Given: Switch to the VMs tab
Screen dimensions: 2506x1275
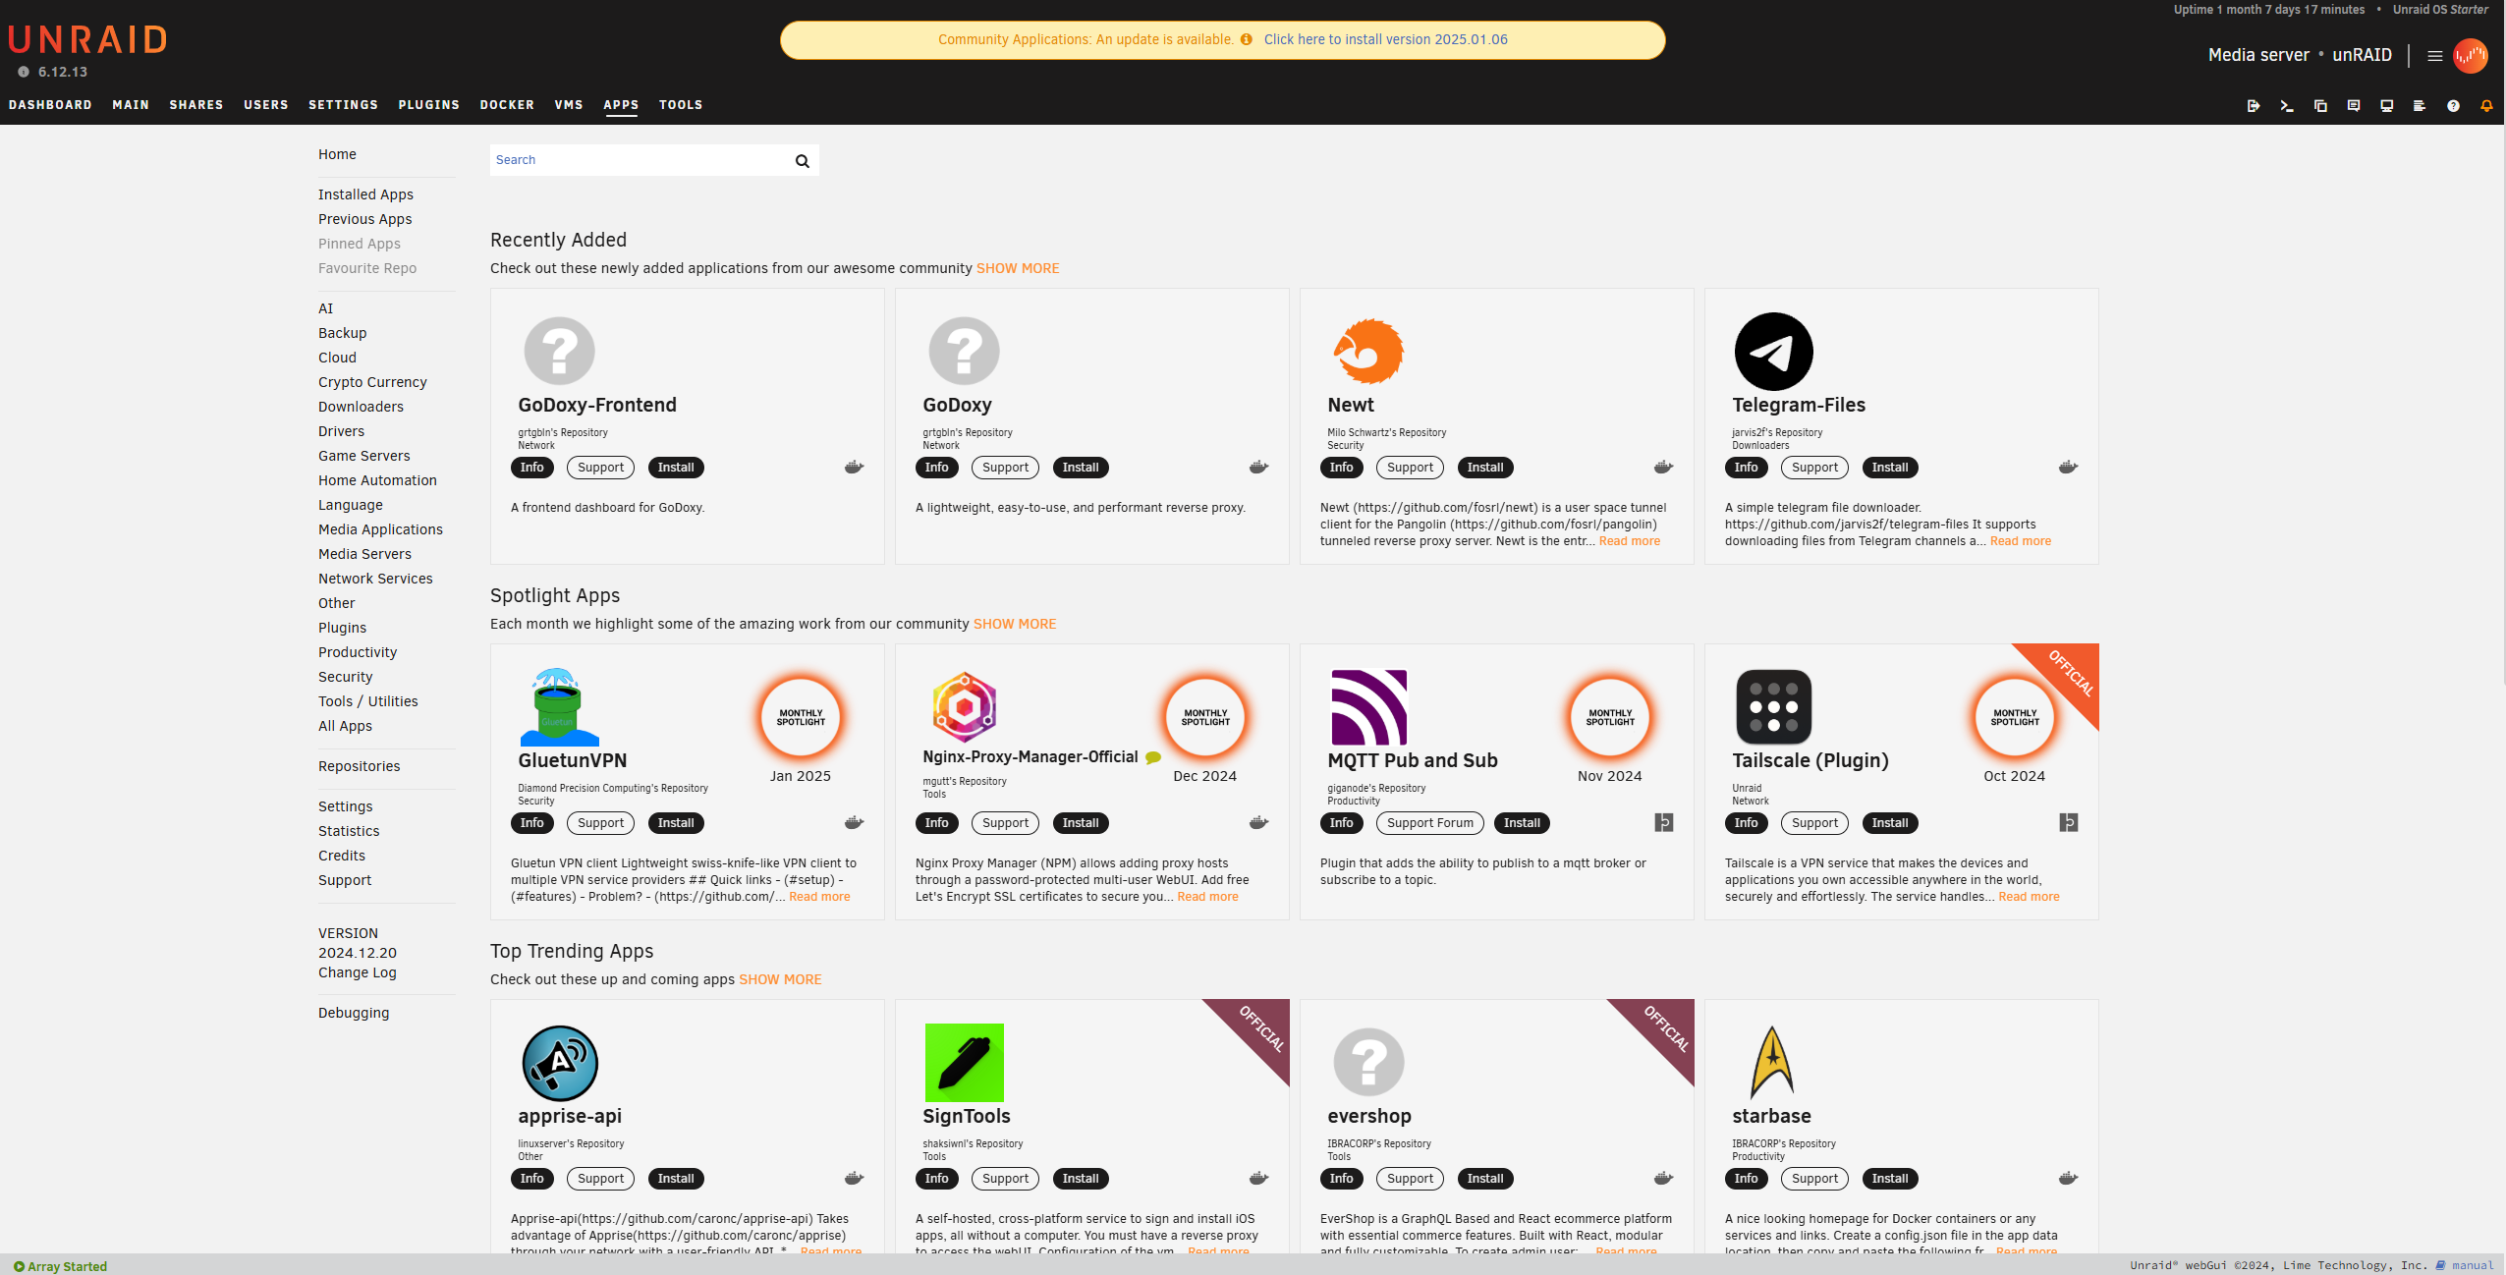Looking at the screenshot, I should (569, 105).
